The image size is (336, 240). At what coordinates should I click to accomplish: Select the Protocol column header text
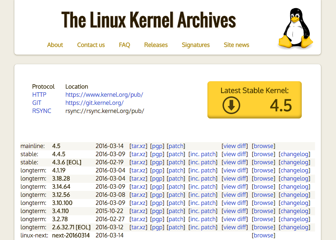pos(43,86)
